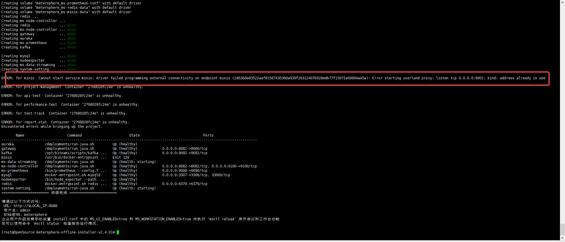Click the test-track unhealthy error line
565x242 pixels.
64,113
